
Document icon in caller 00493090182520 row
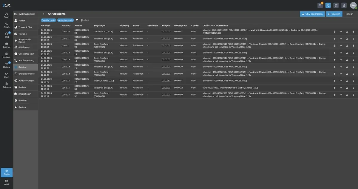pos(334,67)
